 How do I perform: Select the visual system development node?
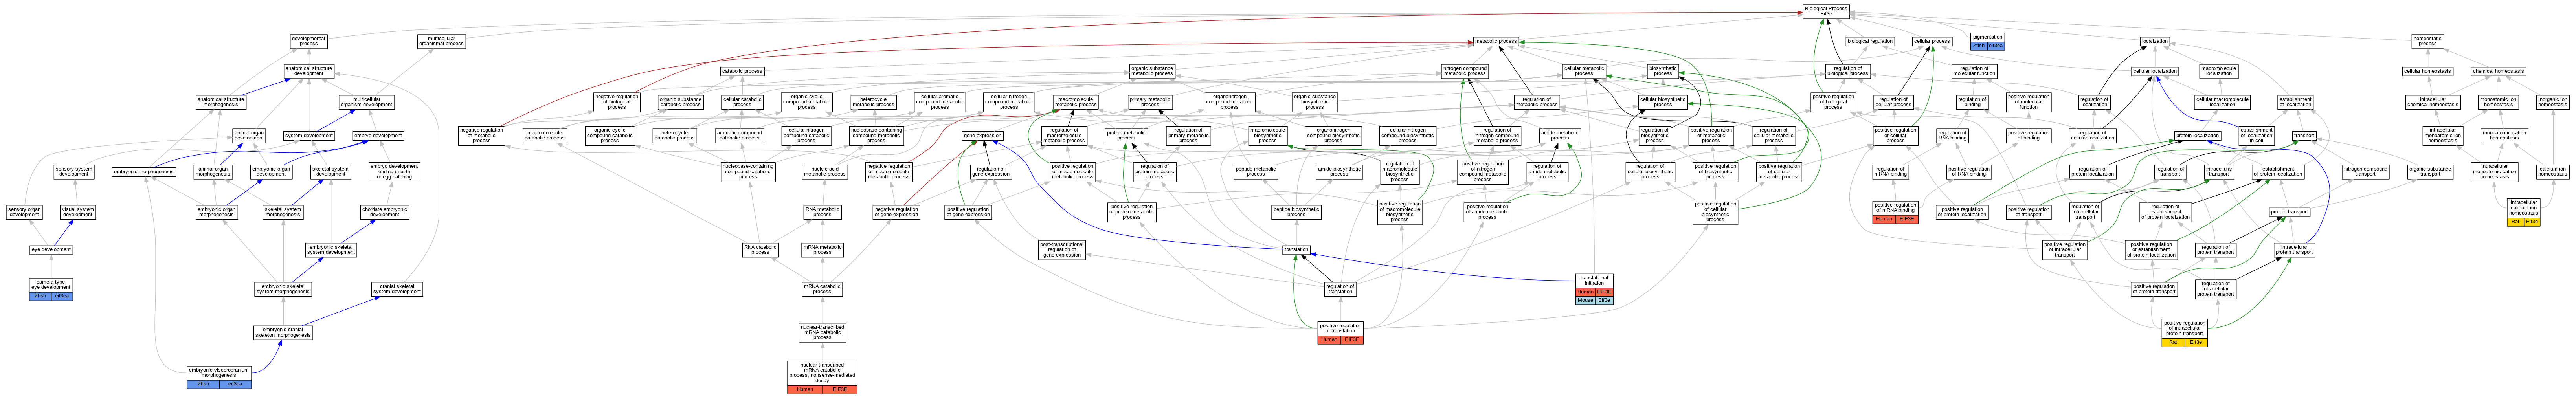click(78, 212)
